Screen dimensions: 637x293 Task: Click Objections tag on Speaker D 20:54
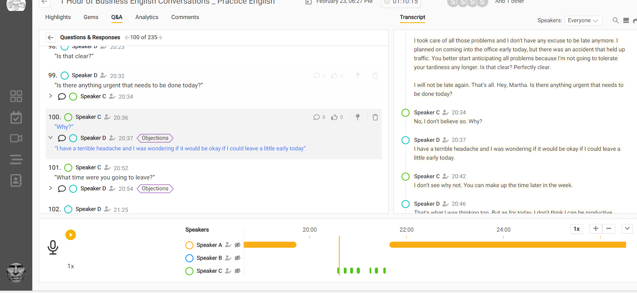tap(155, 189)
